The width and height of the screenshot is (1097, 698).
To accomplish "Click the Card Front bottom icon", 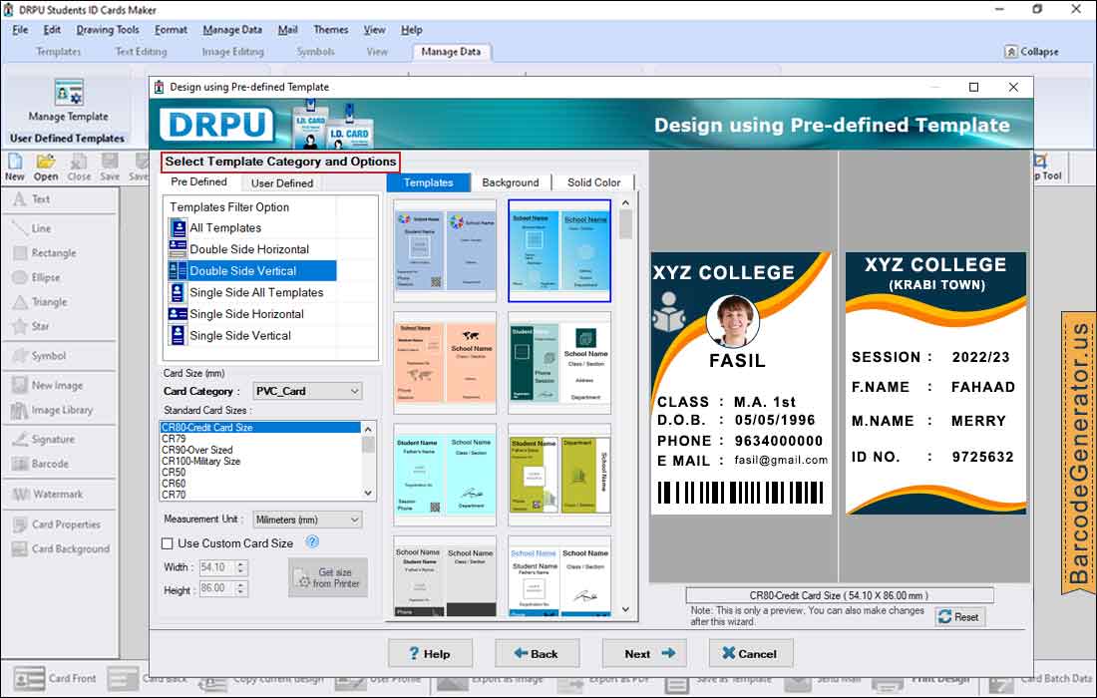I will (29, 678).
